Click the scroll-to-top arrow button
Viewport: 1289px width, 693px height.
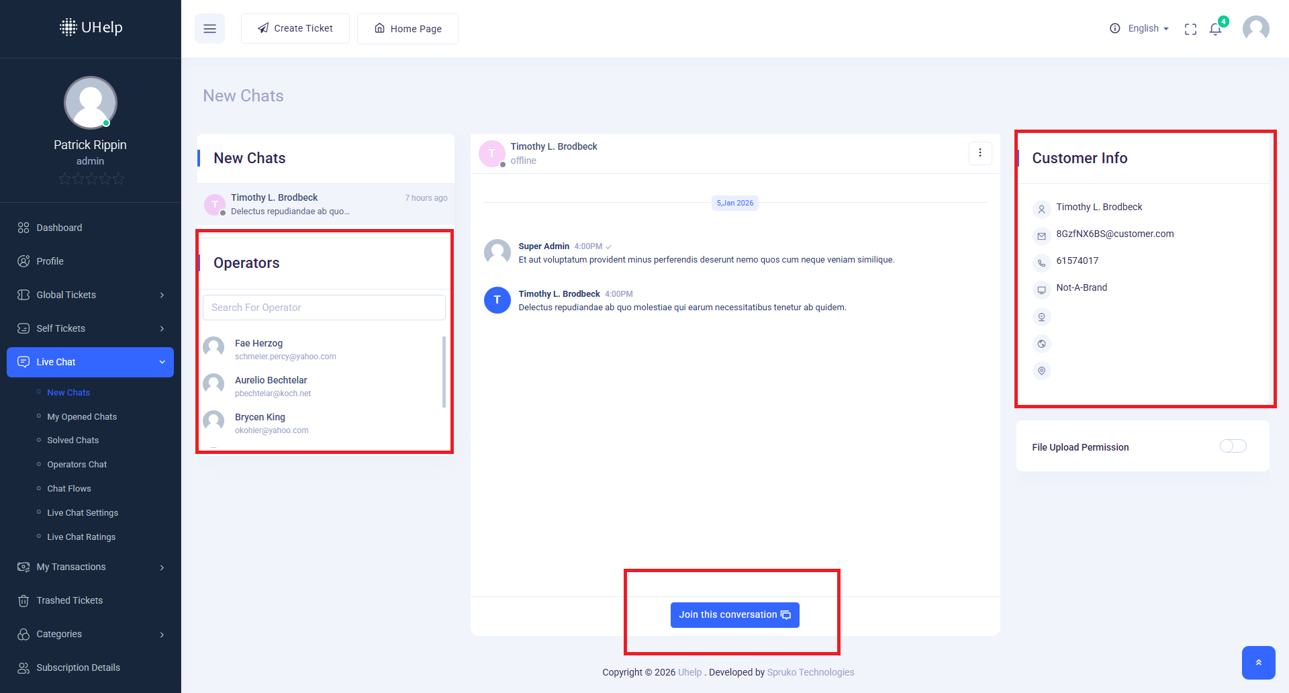click(1258, 663)
